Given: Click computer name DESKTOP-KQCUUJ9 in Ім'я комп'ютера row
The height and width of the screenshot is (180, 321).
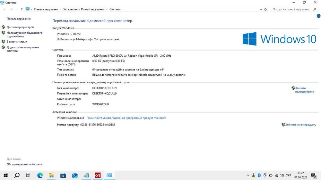Looking at the screenshot, I should point(104,88).
